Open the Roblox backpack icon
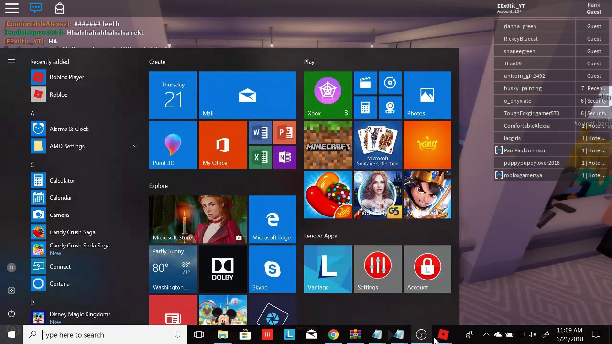The height and width of the screenshot is (344, 612). coord(60,8)
